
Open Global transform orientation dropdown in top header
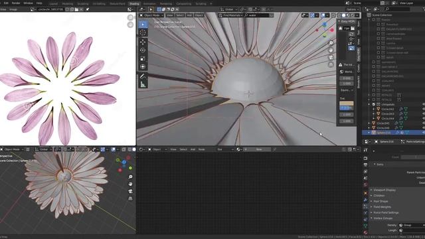(228, 9)
